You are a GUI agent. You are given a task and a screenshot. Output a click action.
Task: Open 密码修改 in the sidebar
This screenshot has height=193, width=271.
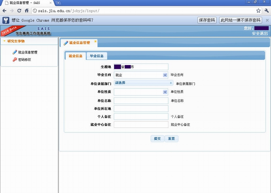(24, 60)
